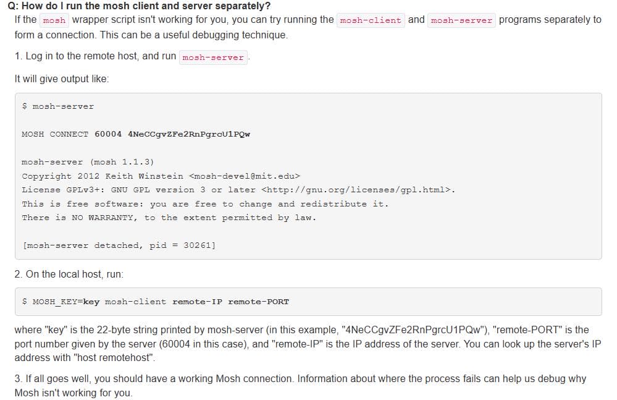The width and height of the screenshot is (617, 400).
Task: Click the 'mosh-server (mosh 1.1.3)' version line
Action: click(88, 162)
